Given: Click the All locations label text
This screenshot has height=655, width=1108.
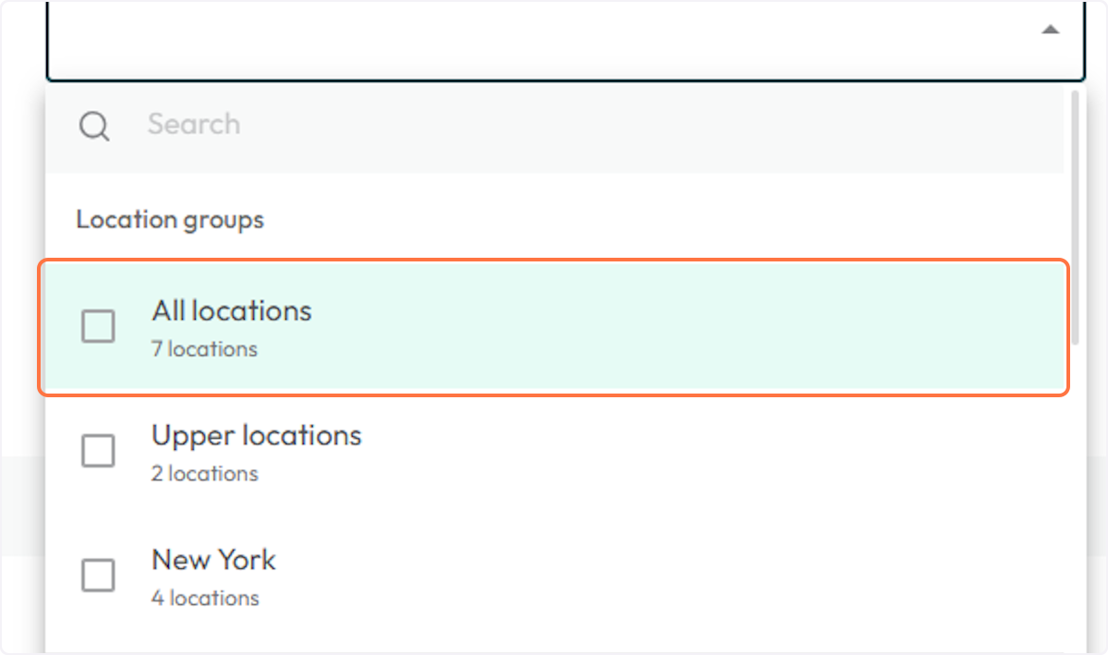Looking at the screenshot, I should pos(231,311).
